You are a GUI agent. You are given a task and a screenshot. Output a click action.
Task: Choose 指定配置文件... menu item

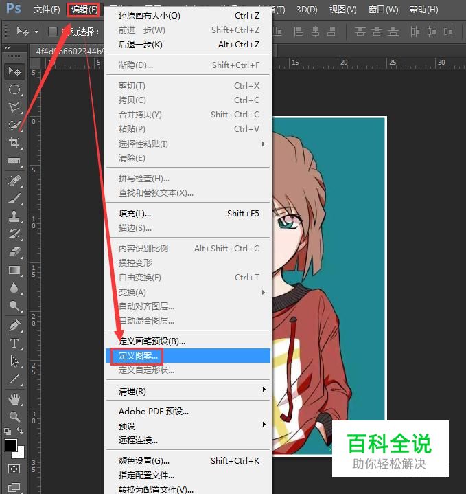click(x=189, y=475)
